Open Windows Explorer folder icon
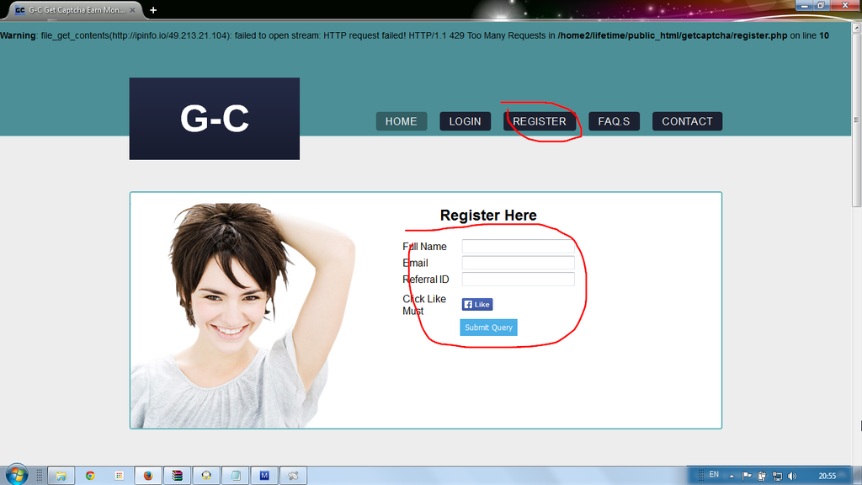862x485 pixels. (x=61, y=476)
